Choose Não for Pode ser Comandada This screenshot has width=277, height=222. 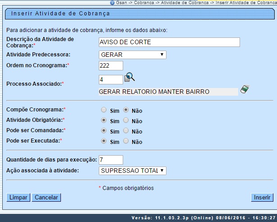126,130
